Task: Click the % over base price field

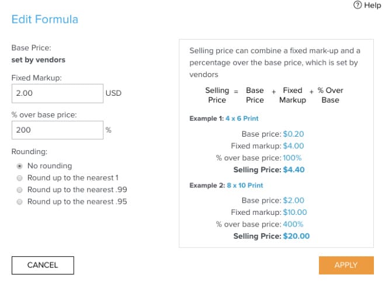Action: tap(57, 130)
